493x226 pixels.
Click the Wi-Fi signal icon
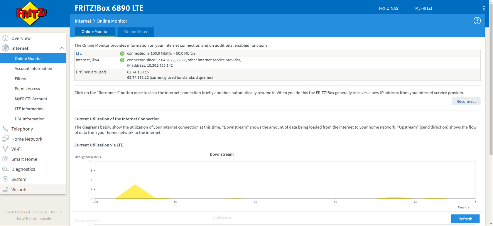pos(5,149)
